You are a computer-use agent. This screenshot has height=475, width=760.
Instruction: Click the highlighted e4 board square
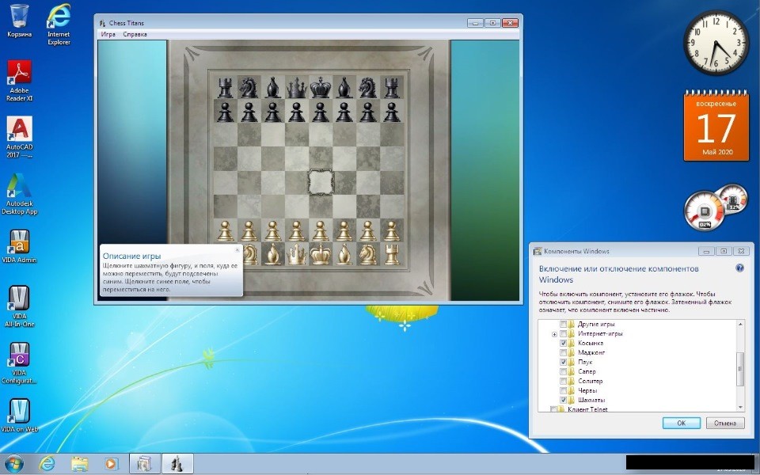pyautogui.click(x=321, y=182)
